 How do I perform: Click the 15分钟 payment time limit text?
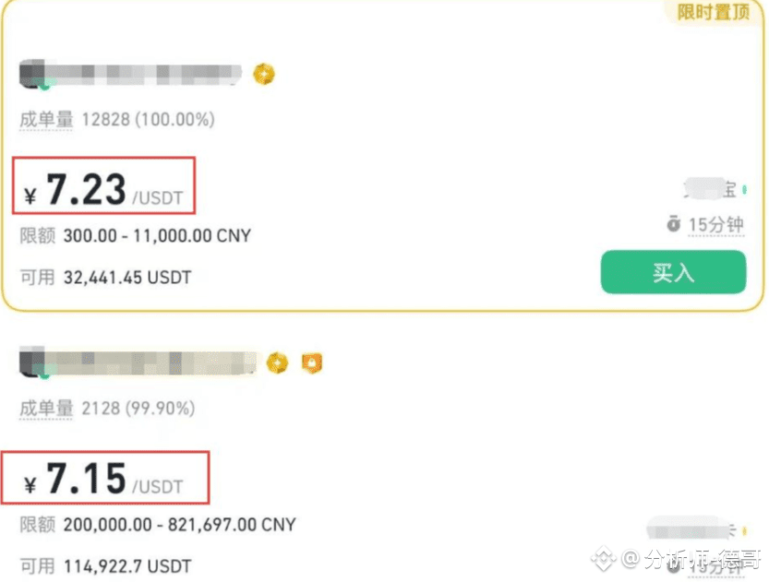(716, 225)
